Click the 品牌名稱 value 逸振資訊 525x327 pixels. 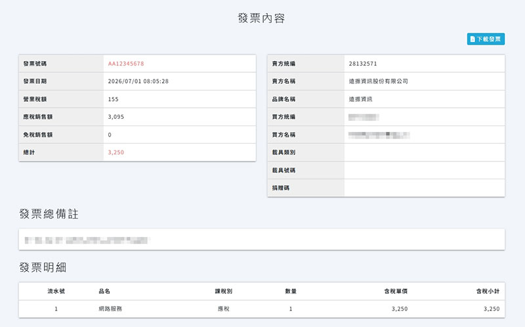pos(360,99)
